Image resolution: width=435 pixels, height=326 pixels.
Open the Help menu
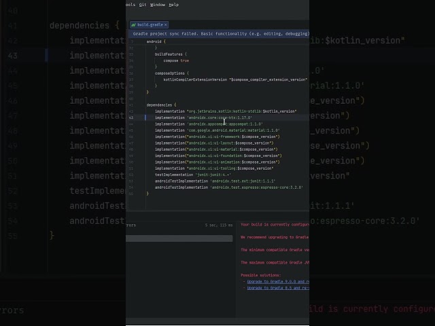click(x=174, y=5)
